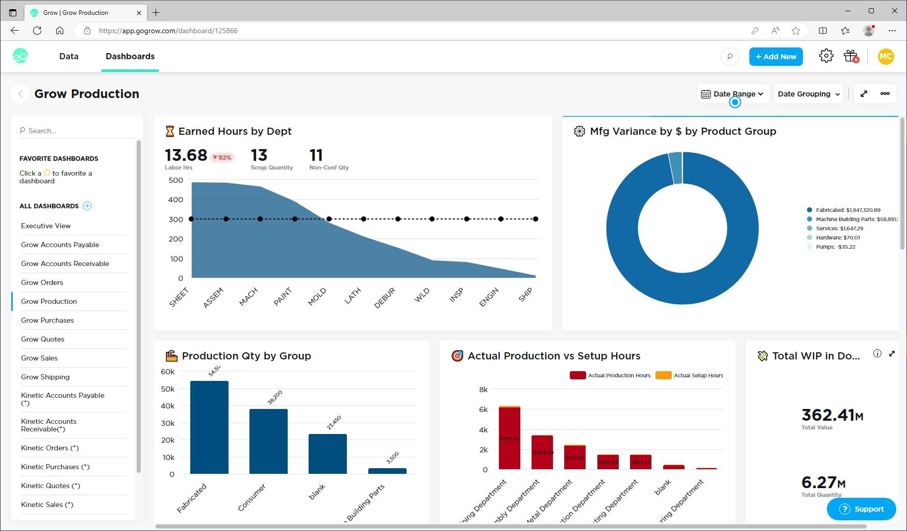Toggle Fabricated legend entry in donut chart

[847, 210]
